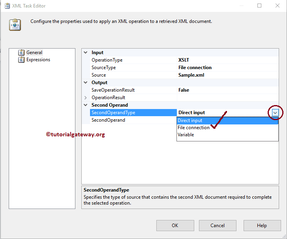Expand the OperationResult property

point(86,98)
